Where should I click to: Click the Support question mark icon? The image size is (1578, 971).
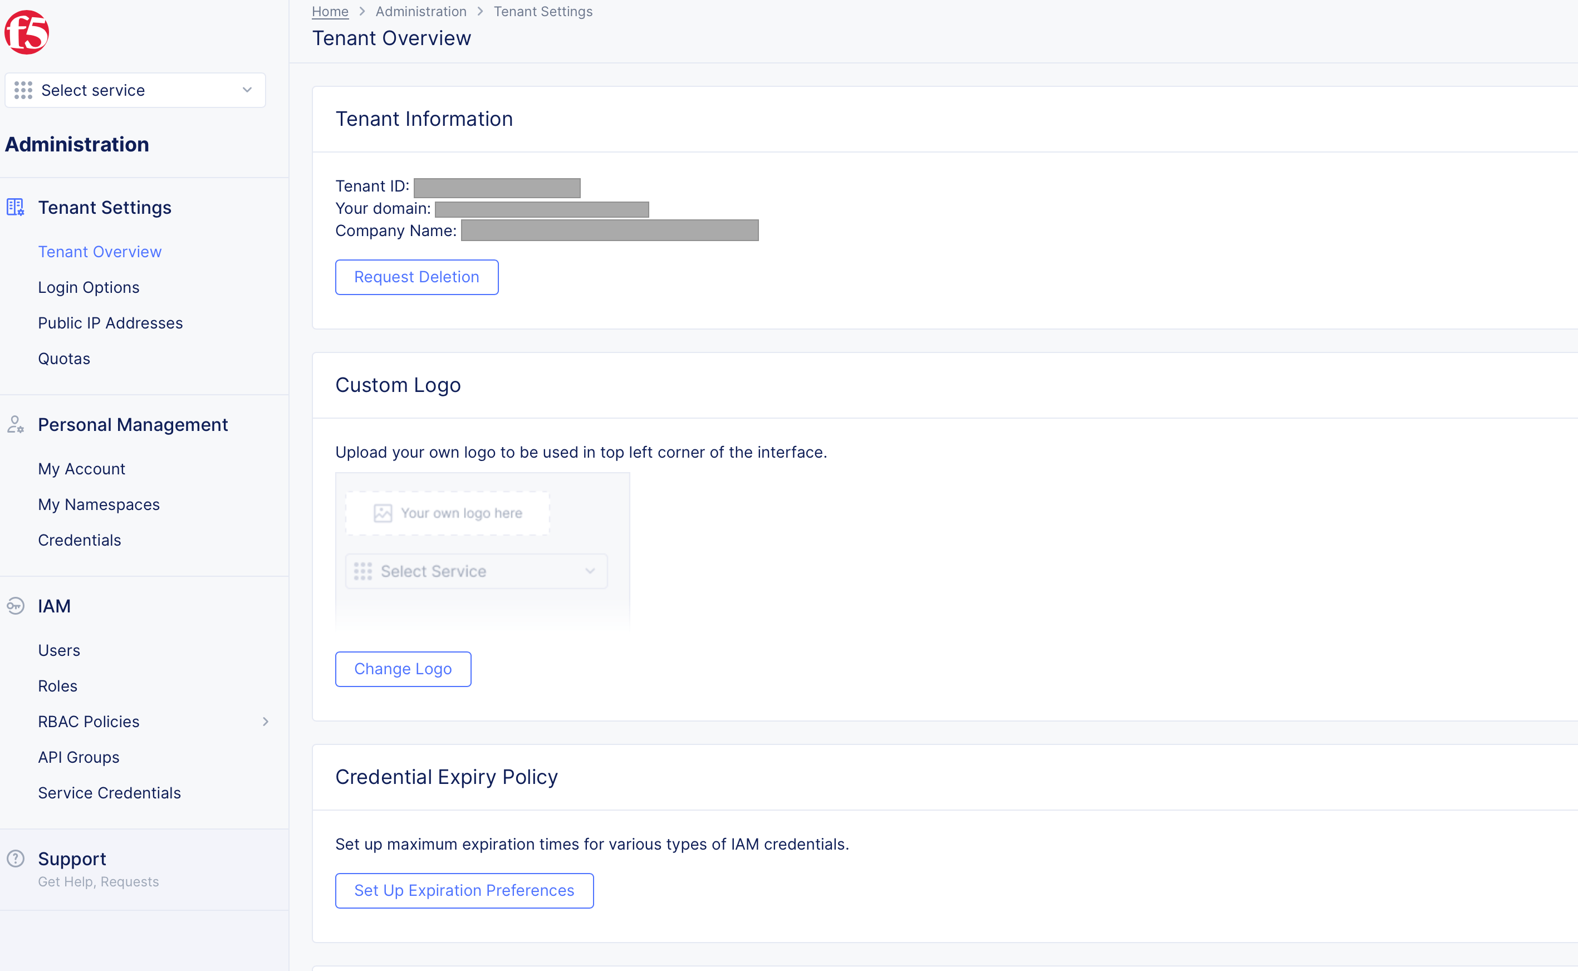[x=15, y=859]
